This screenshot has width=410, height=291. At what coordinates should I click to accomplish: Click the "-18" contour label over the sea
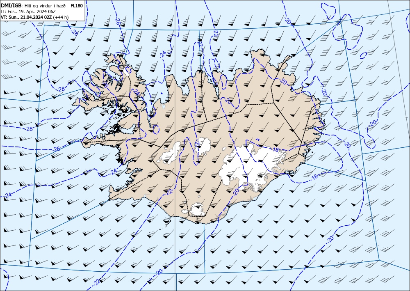(x=314, y=177)
